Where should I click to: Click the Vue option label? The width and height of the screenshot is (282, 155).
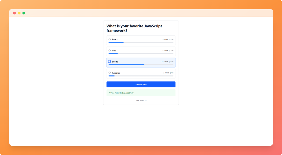coord(114,51)
